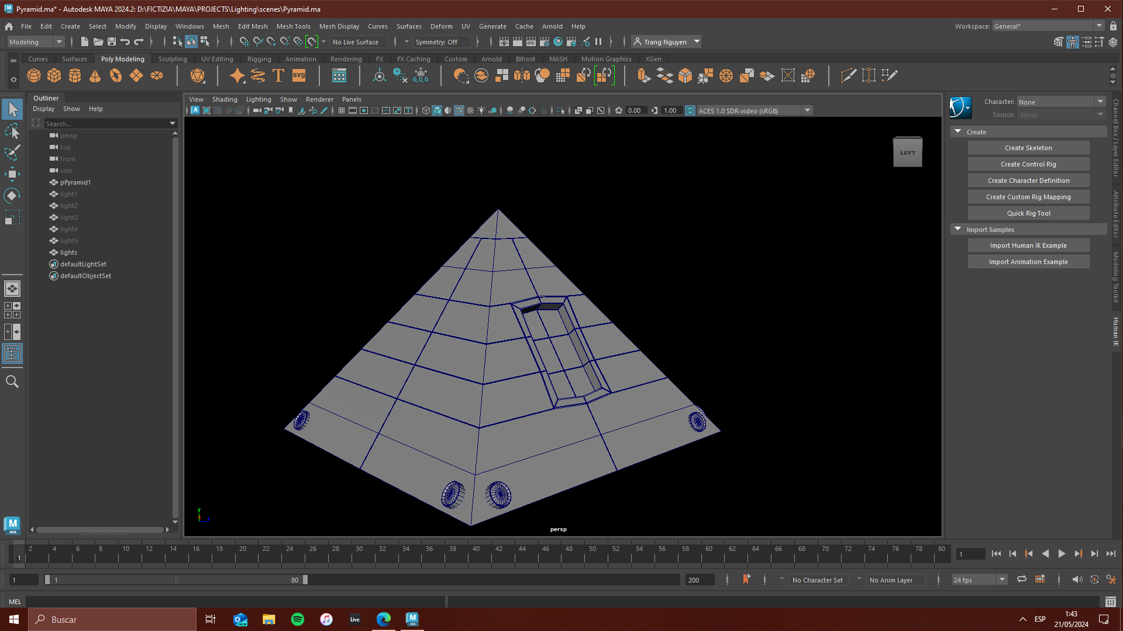Select pPyramid1 in the Outliner
The height and width of the screenshot is (631, 1123).
click(75, 182)
